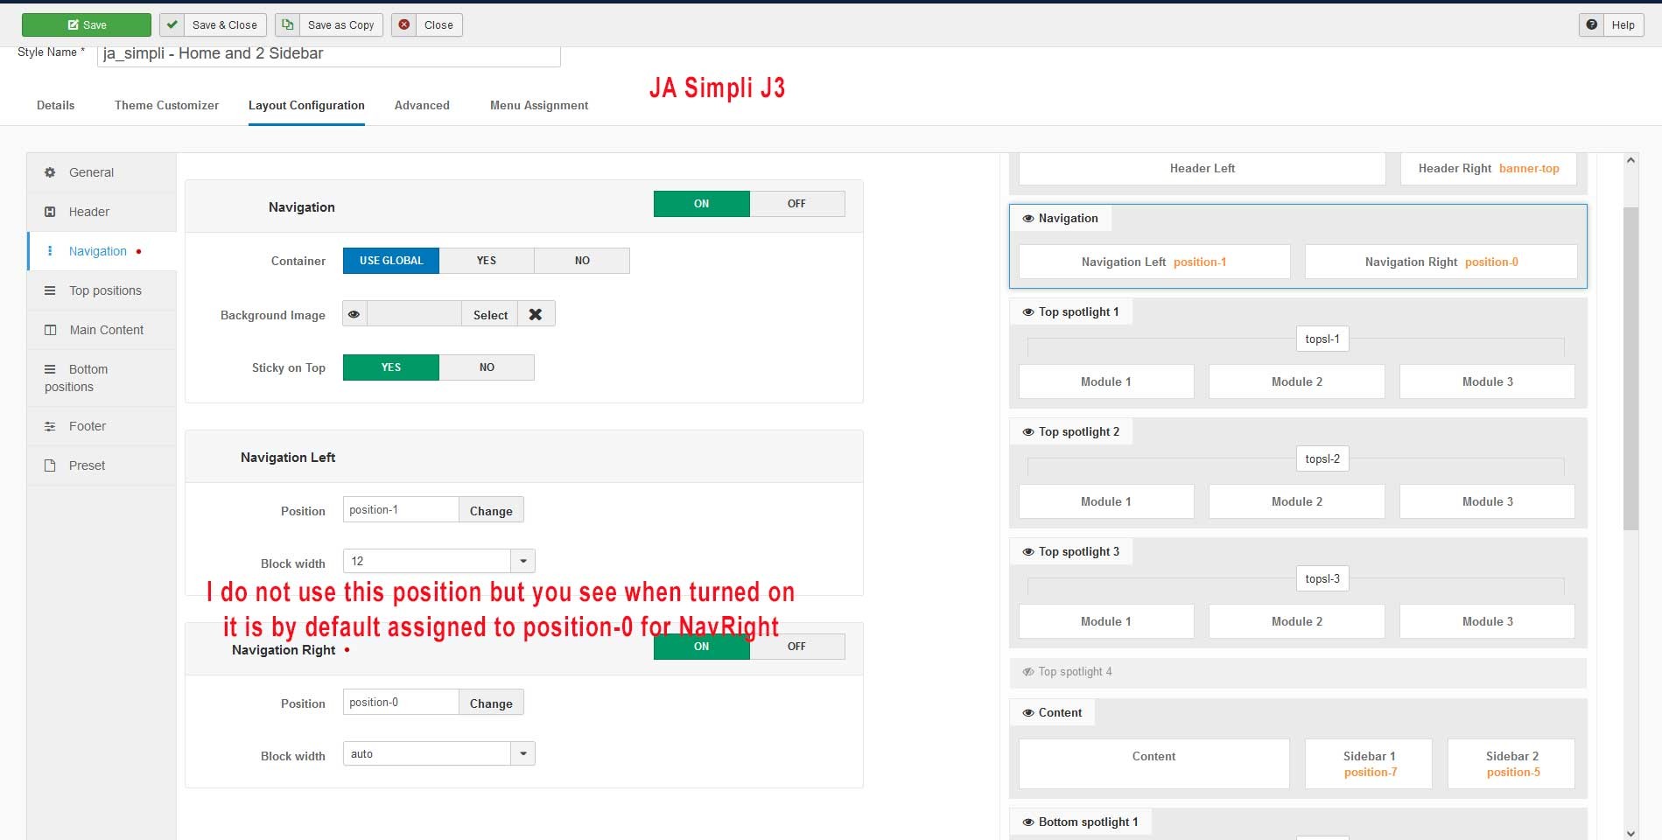This screenshot has height=840, width=1662.
Task: Click the Main Content columns icon
Action: tap(50, 330)
